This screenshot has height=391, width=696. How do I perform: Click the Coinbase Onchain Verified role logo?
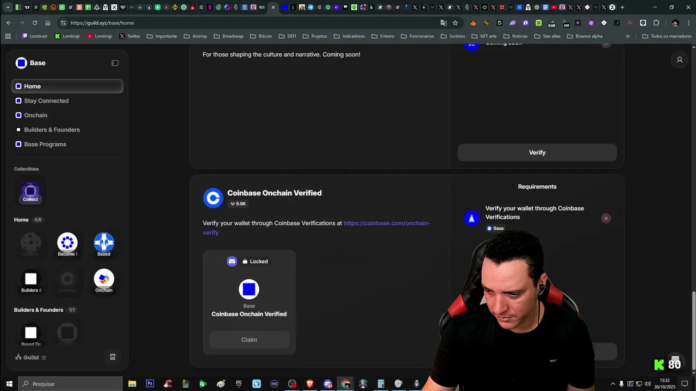213,198
